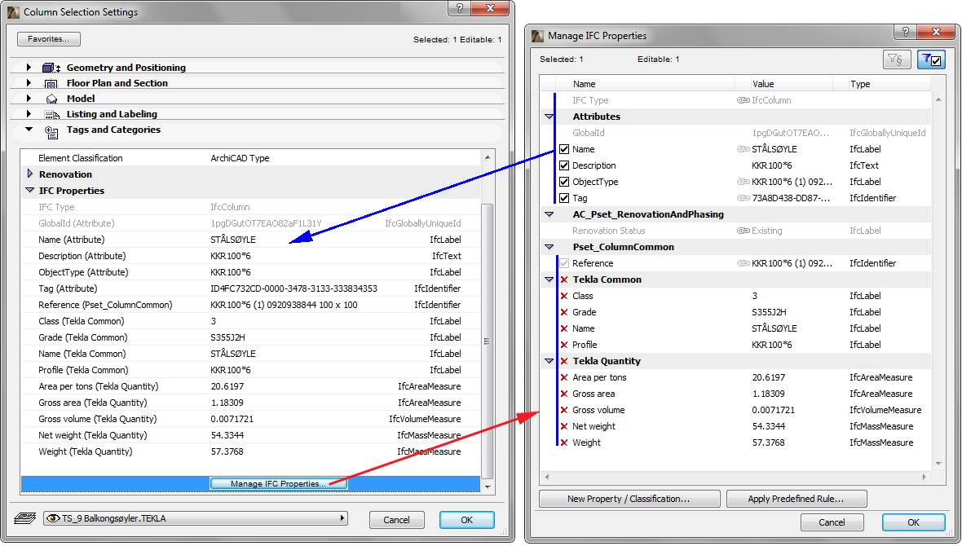This screenshot has width=962, height=546.
Task: Expand the Renovation section
Action: (30, 174)
